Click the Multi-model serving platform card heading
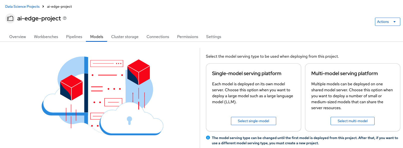Viewport: 403px width, 148px height. 344,73
